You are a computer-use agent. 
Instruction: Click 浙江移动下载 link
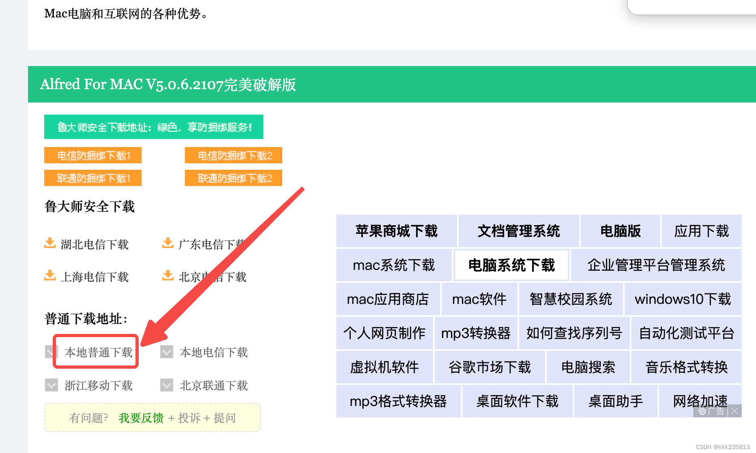[99, 385]
